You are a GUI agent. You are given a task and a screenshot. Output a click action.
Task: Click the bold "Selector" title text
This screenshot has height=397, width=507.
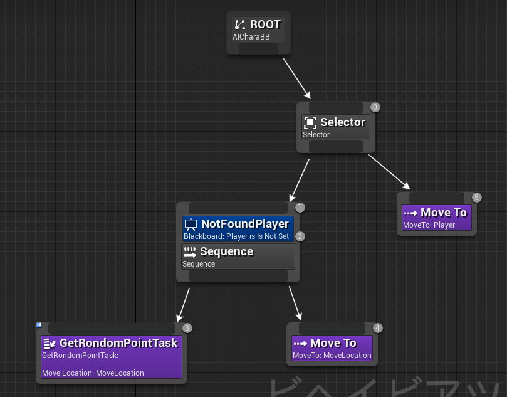(343, 122)
